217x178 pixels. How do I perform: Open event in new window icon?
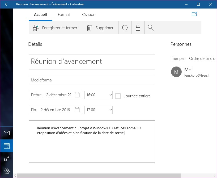pos(194,14)
